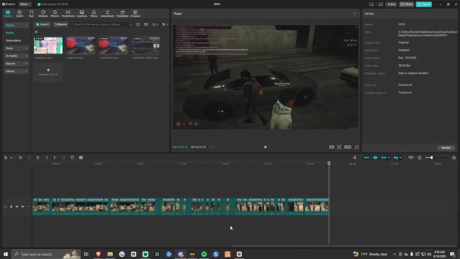Zoom in the timeline
460x259 pixels.
coord(454,158)
